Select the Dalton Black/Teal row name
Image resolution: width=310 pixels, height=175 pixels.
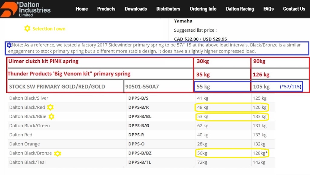(x=27, y=162)
